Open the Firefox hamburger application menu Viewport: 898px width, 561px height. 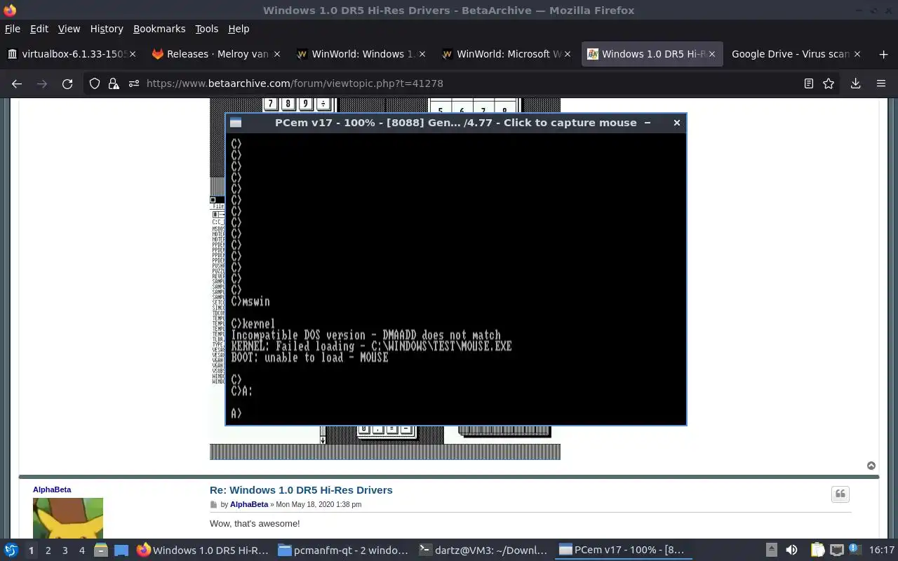pyautogui.click(x=881, y=83)
